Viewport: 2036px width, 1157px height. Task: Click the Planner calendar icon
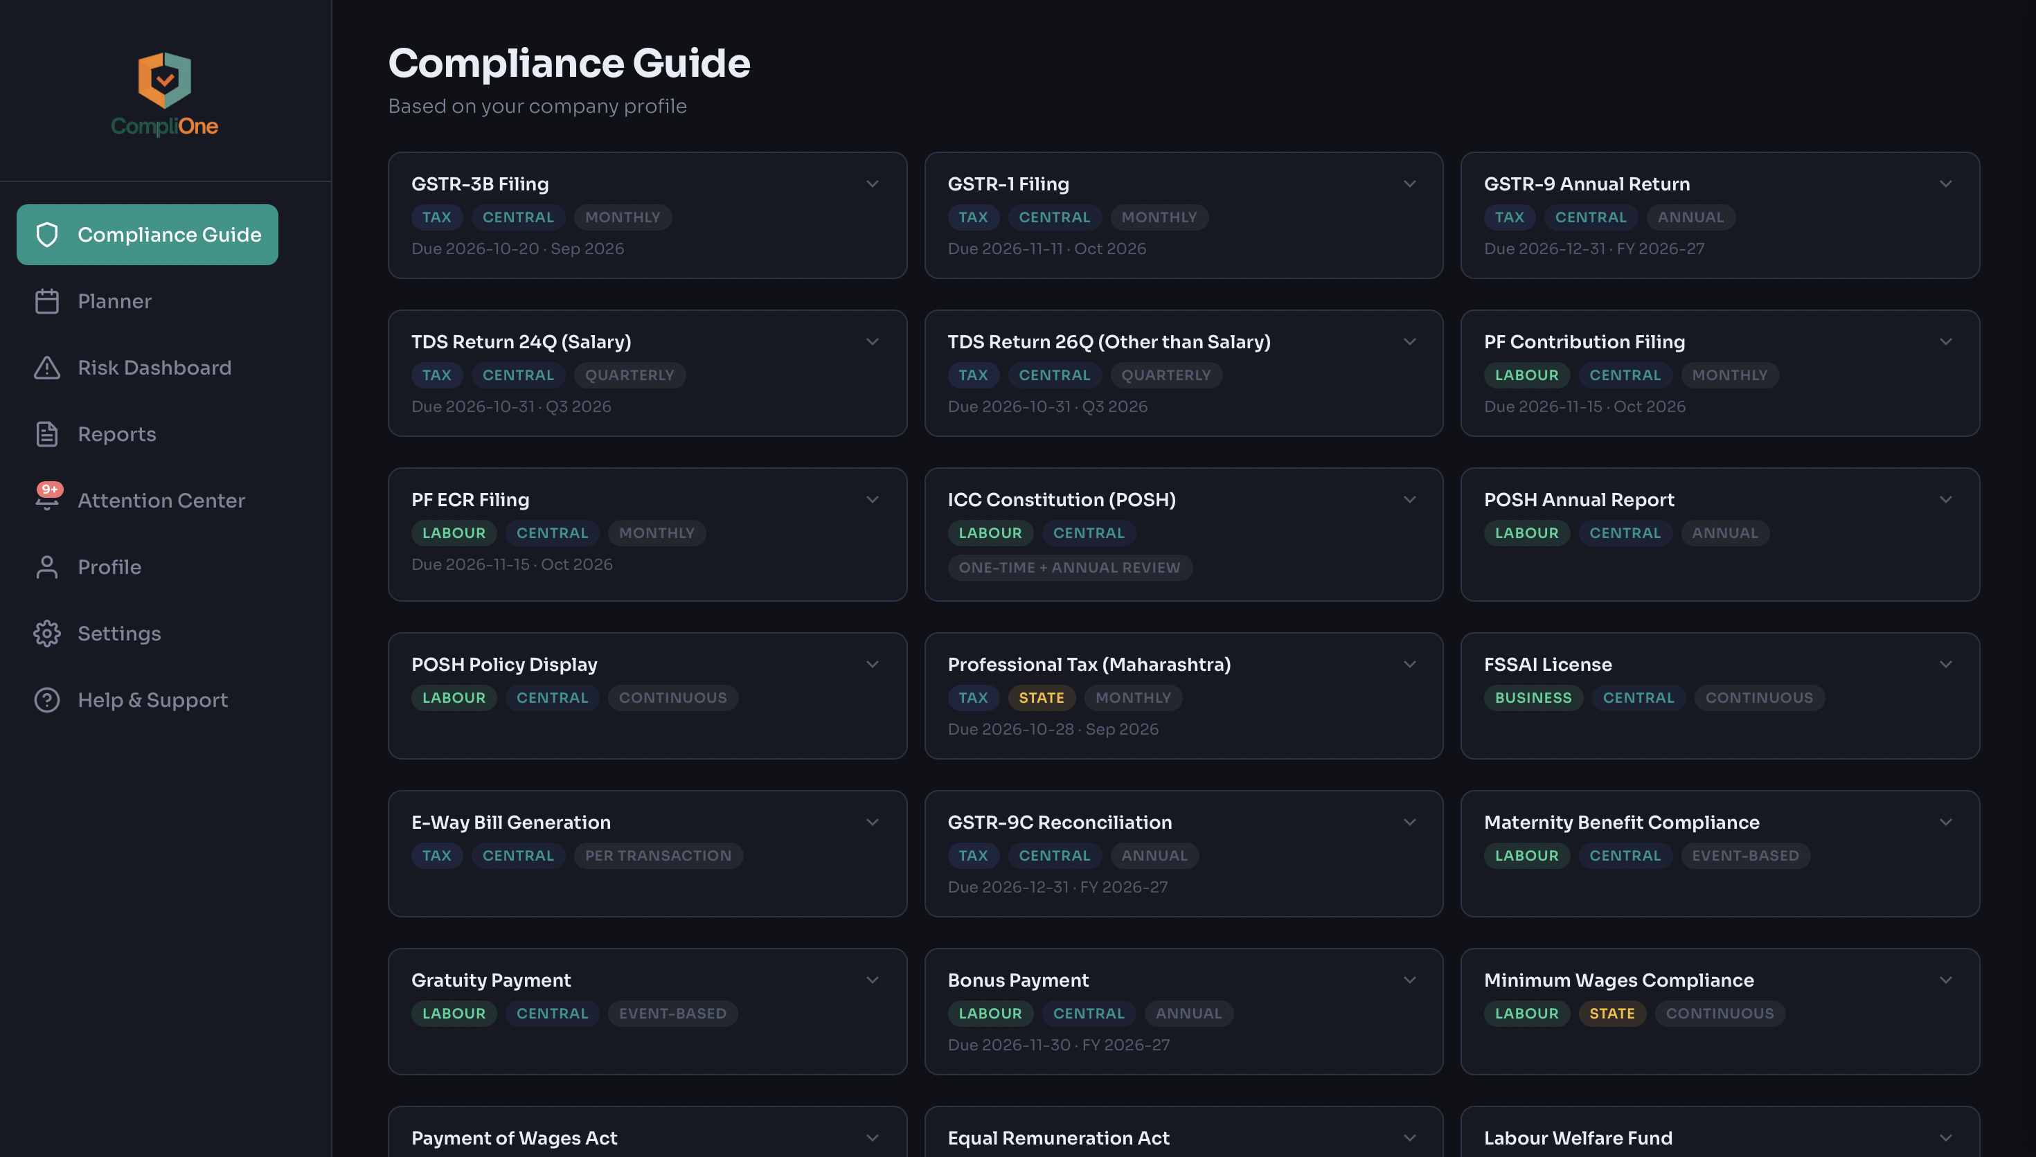(x=47, y=301)
